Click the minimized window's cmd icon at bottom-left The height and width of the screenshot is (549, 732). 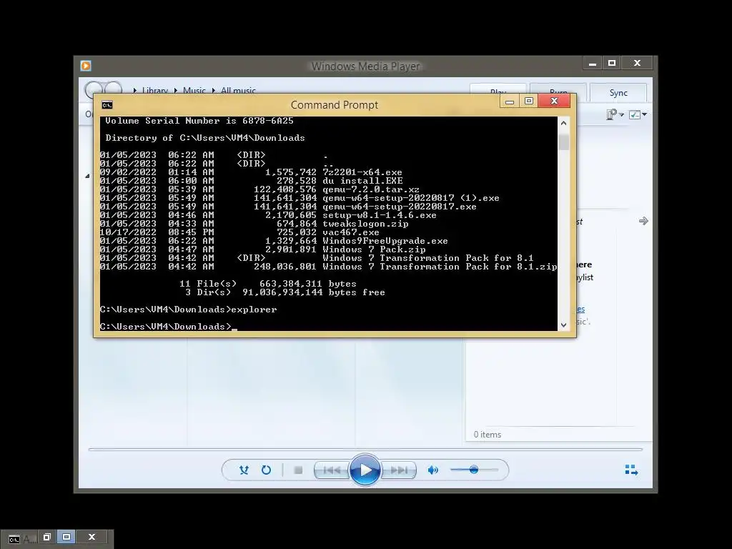click(14, 539)
